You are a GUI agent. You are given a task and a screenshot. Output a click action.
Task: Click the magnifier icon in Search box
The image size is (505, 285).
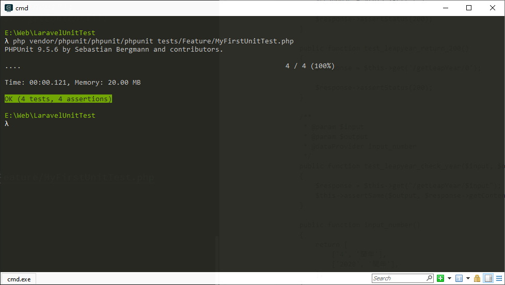click(x=429, y=278)
